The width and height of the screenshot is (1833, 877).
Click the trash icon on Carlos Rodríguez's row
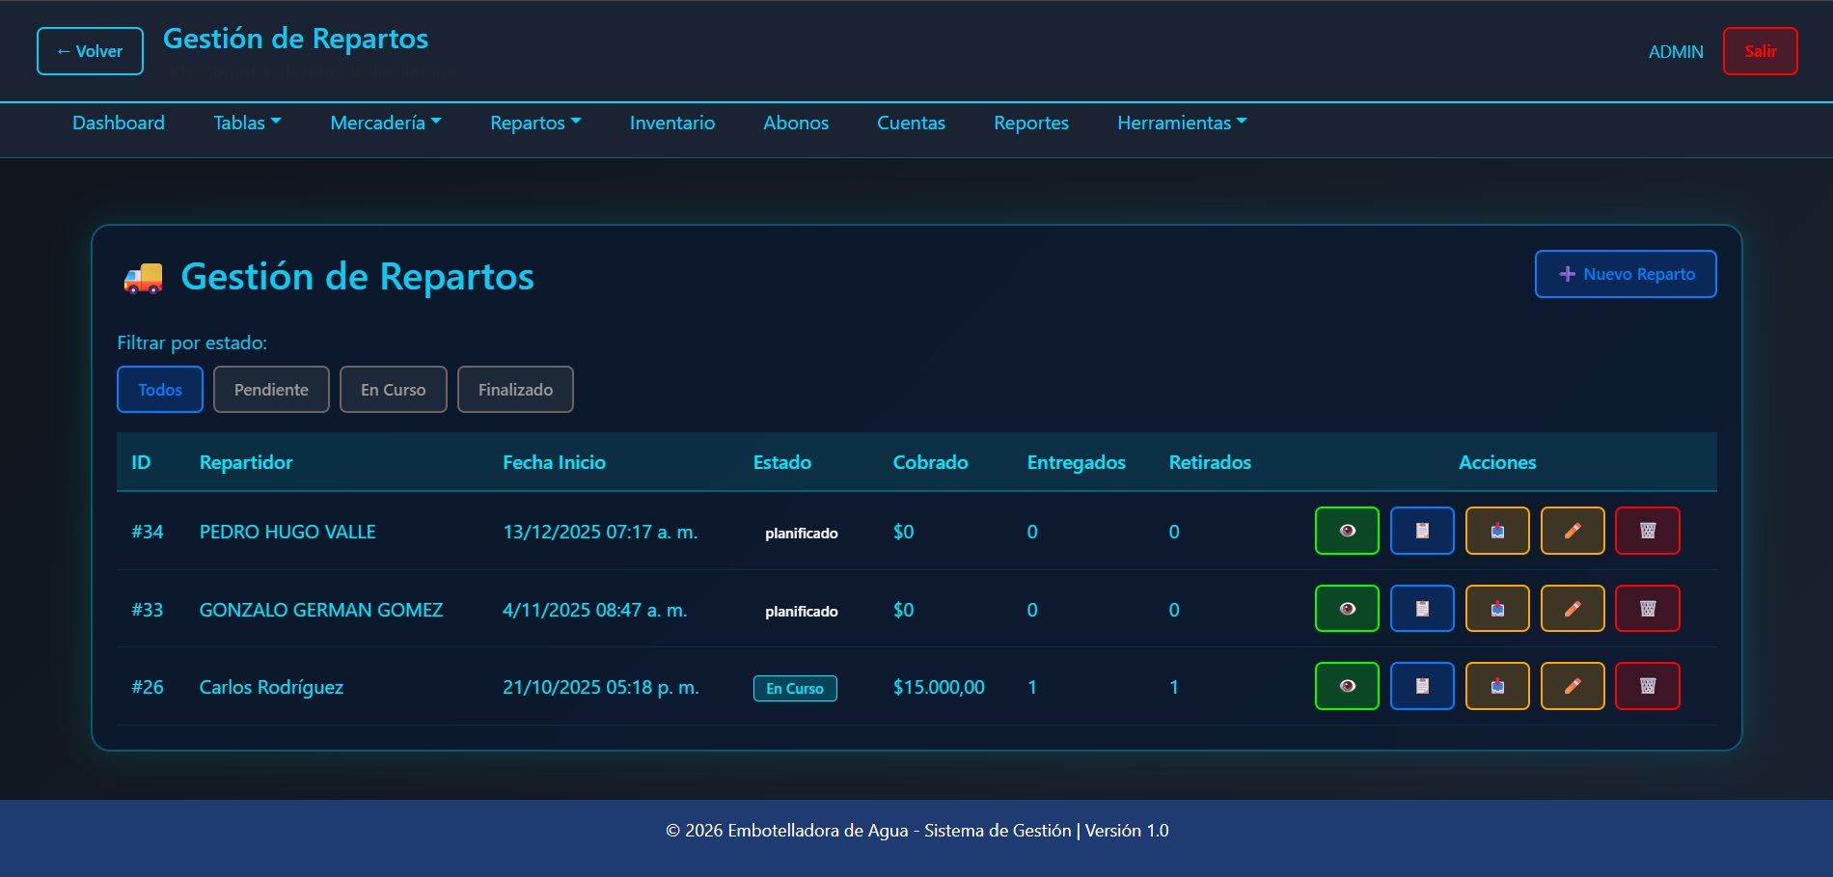coord(1648,686)
